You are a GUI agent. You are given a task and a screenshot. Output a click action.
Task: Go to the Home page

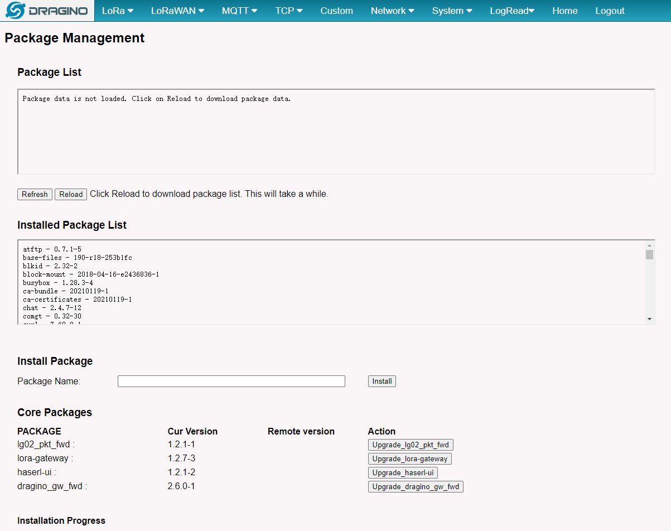(565, 11)
